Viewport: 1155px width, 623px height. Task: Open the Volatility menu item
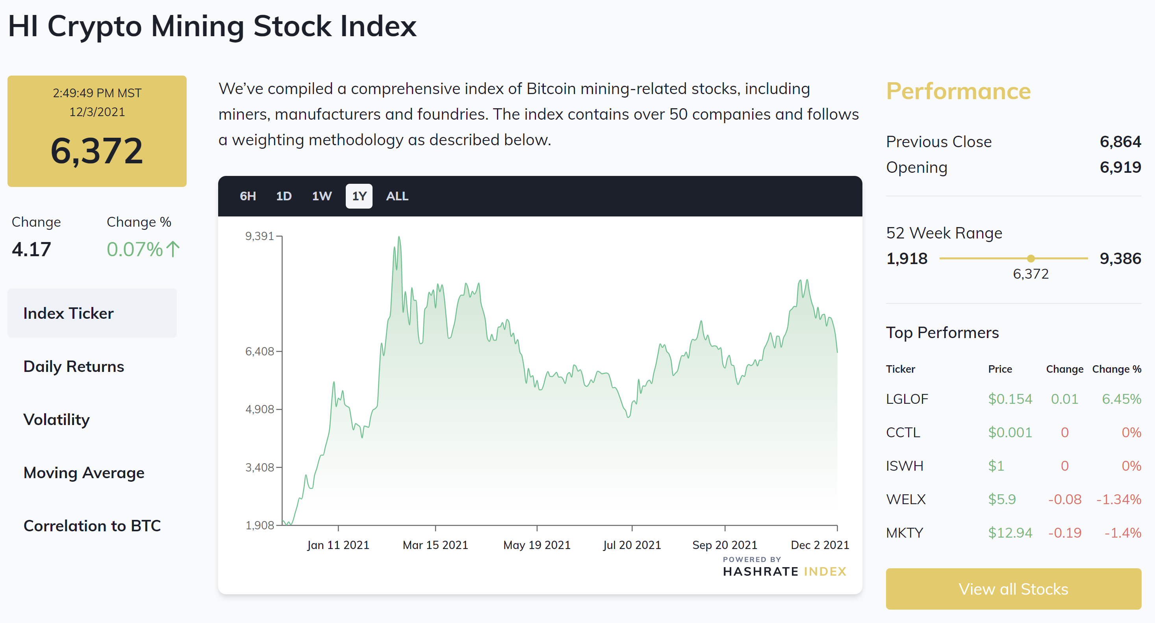[x=56, y=420]
